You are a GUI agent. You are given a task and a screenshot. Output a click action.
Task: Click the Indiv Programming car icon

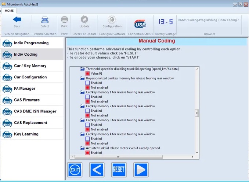(7, 43)
